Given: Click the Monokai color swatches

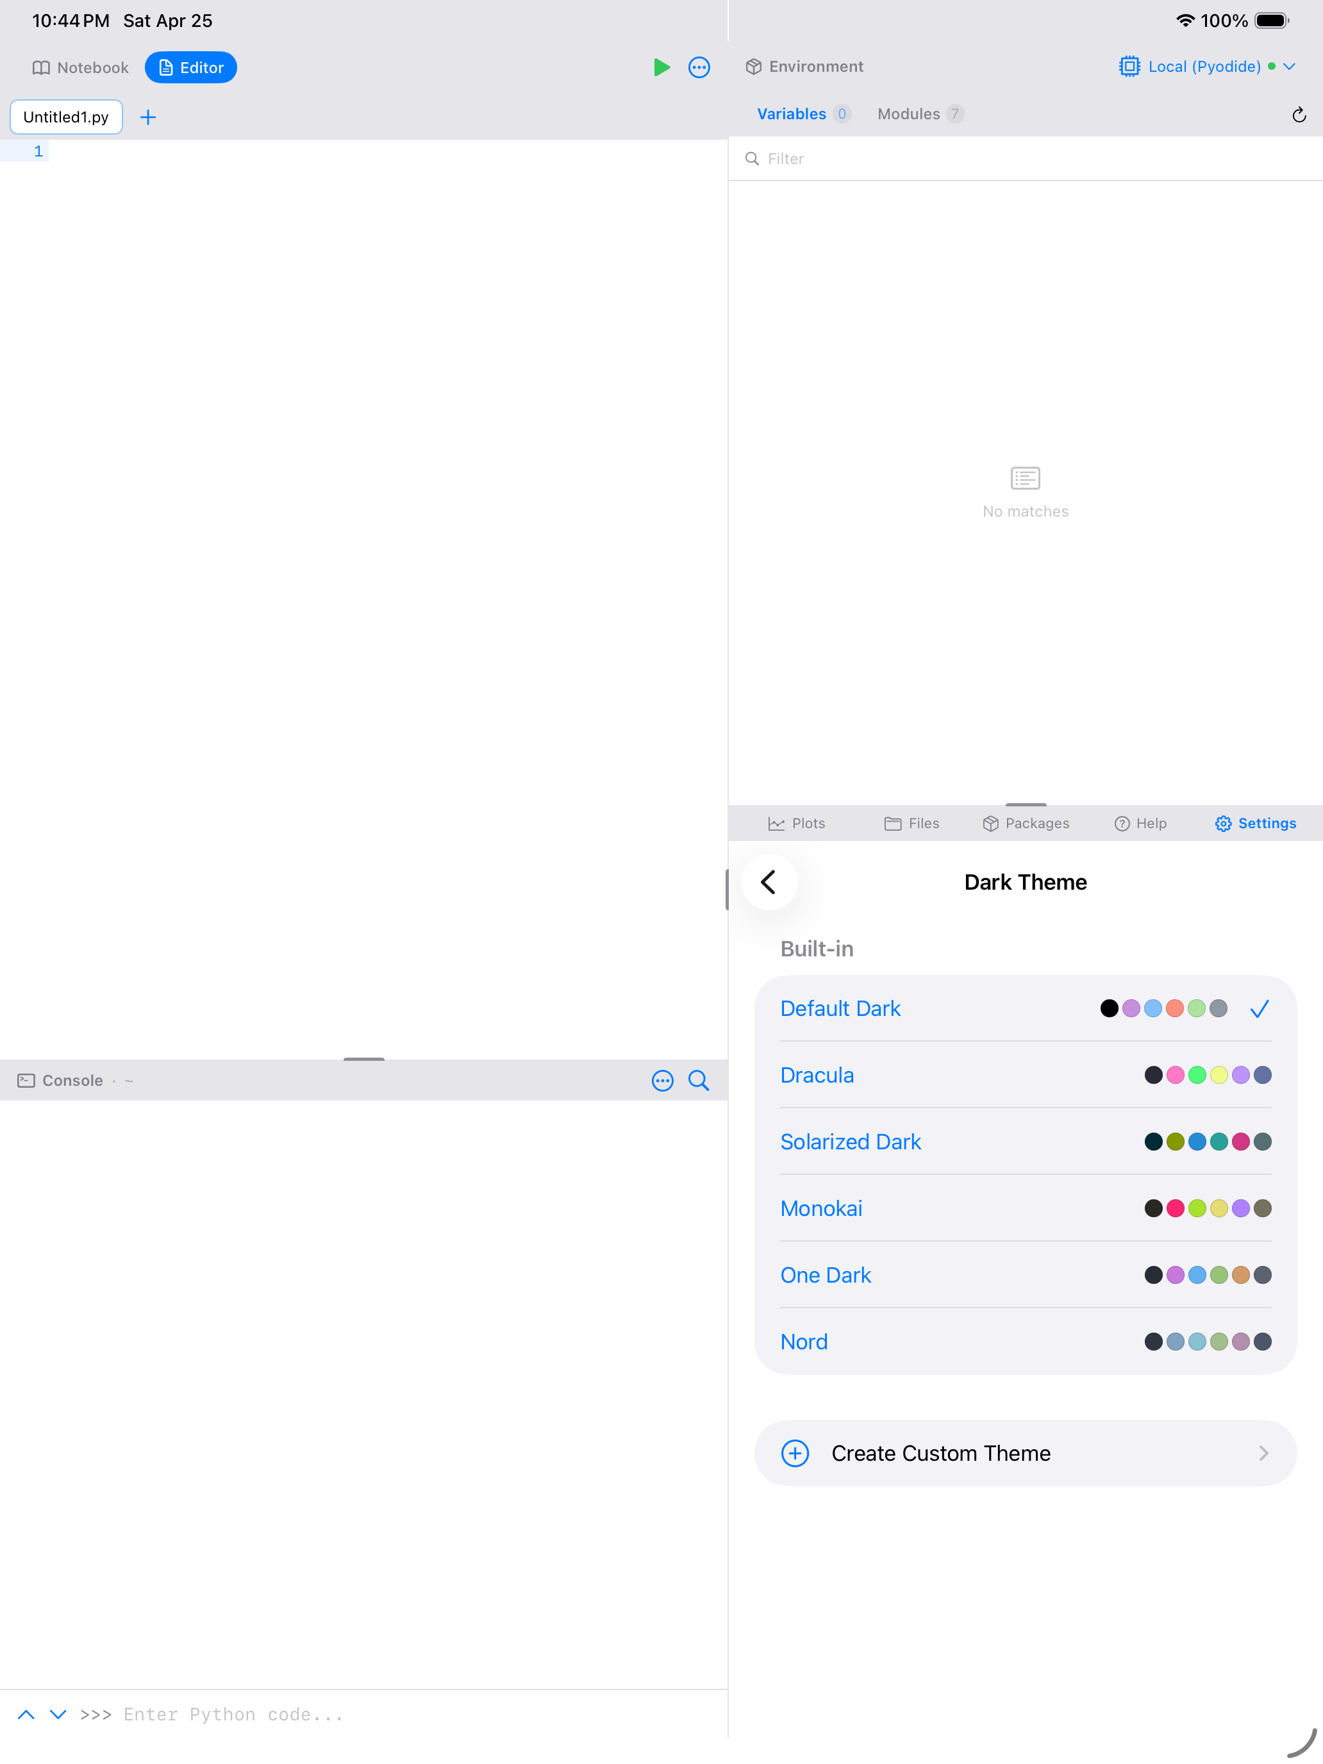Looking at the screenshot, I should pos(1208,1208).
